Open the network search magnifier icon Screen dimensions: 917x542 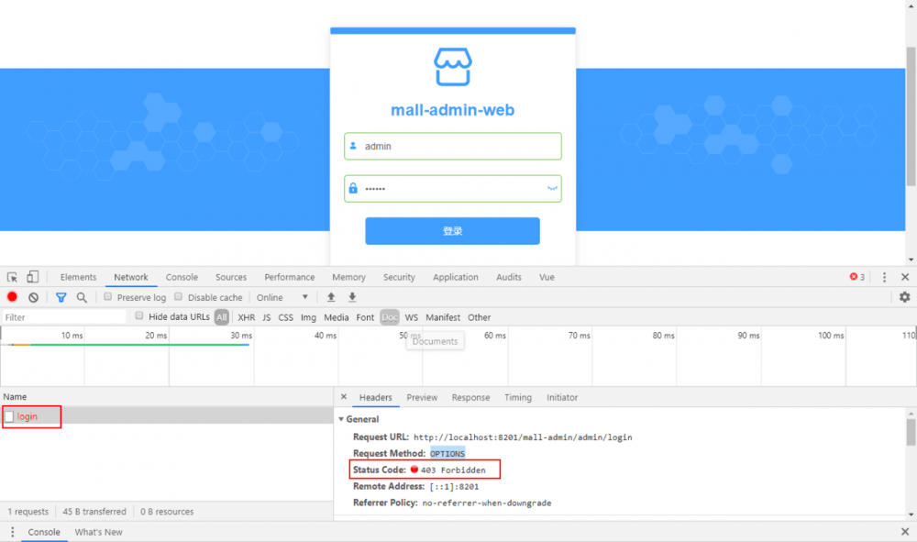(x=82, y=298)
